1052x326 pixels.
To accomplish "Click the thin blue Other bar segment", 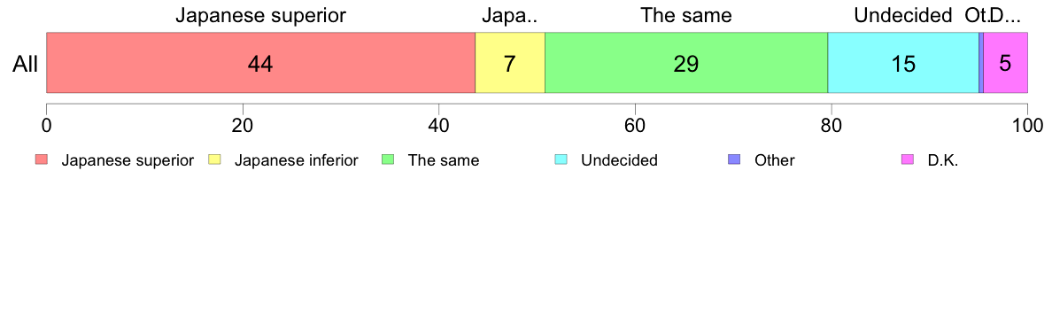I will pyautogui.click(x=981, y=62).
